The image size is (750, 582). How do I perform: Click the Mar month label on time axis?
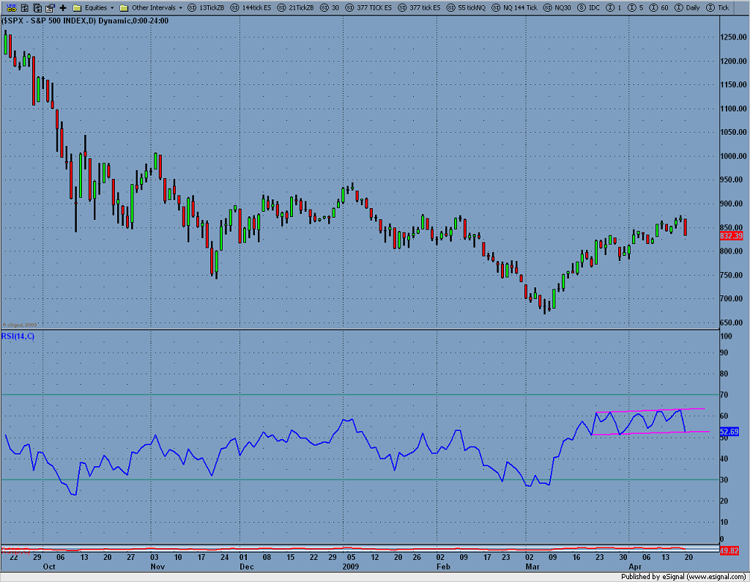coord(532,567)
